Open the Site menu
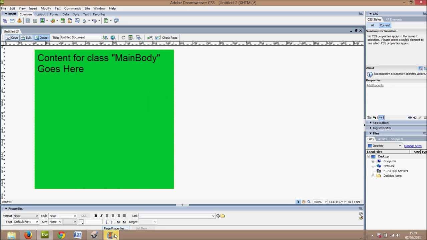This screenshot has width=427, height=240. coord(87,8)
